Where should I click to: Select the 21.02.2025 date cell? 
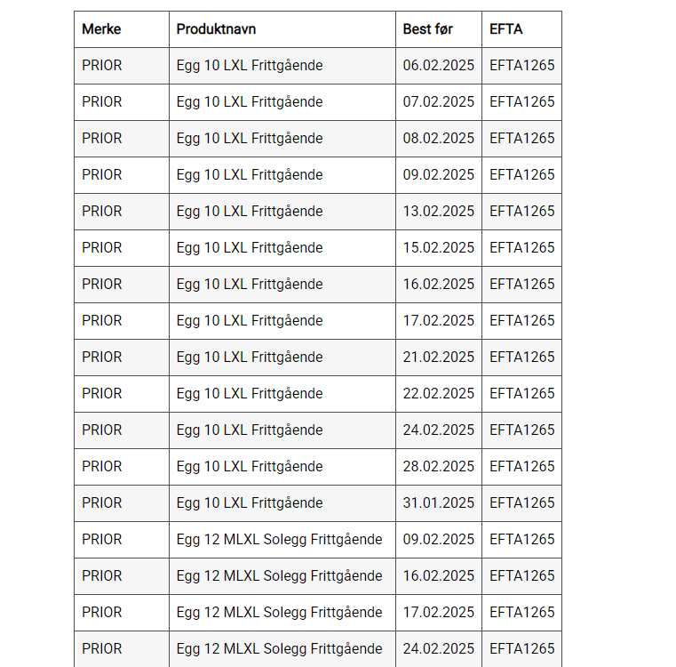pos(439,358)
